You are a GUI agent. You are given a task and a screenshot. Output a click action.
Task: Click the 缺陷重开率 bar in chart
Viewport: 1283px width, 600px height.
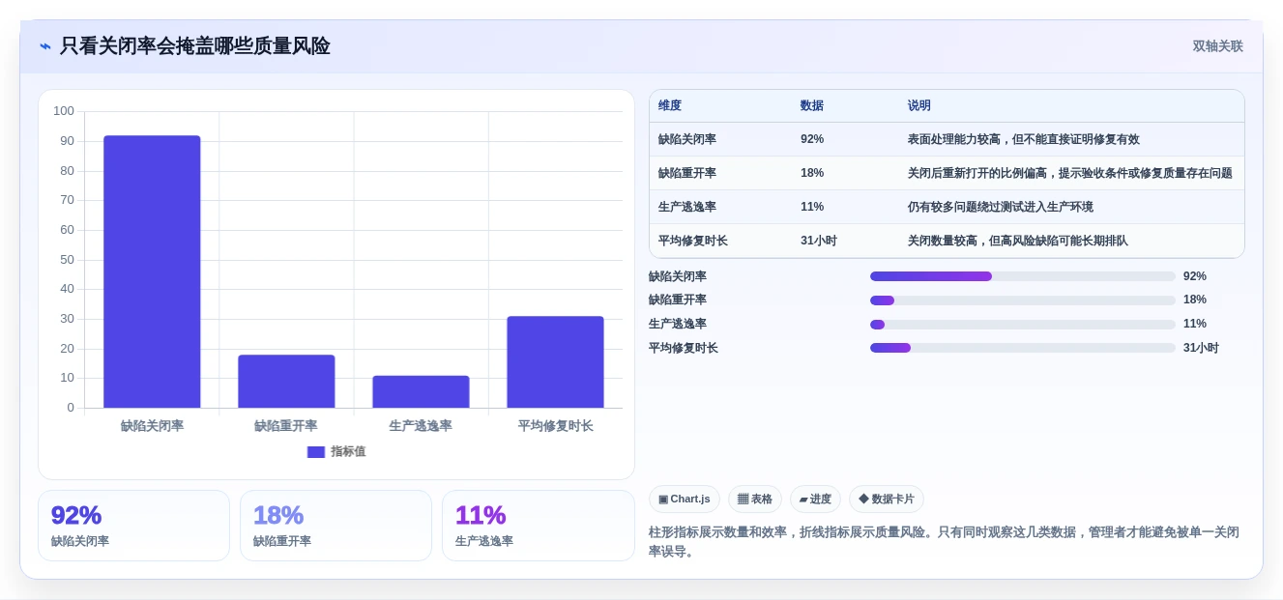coord(286,382)
